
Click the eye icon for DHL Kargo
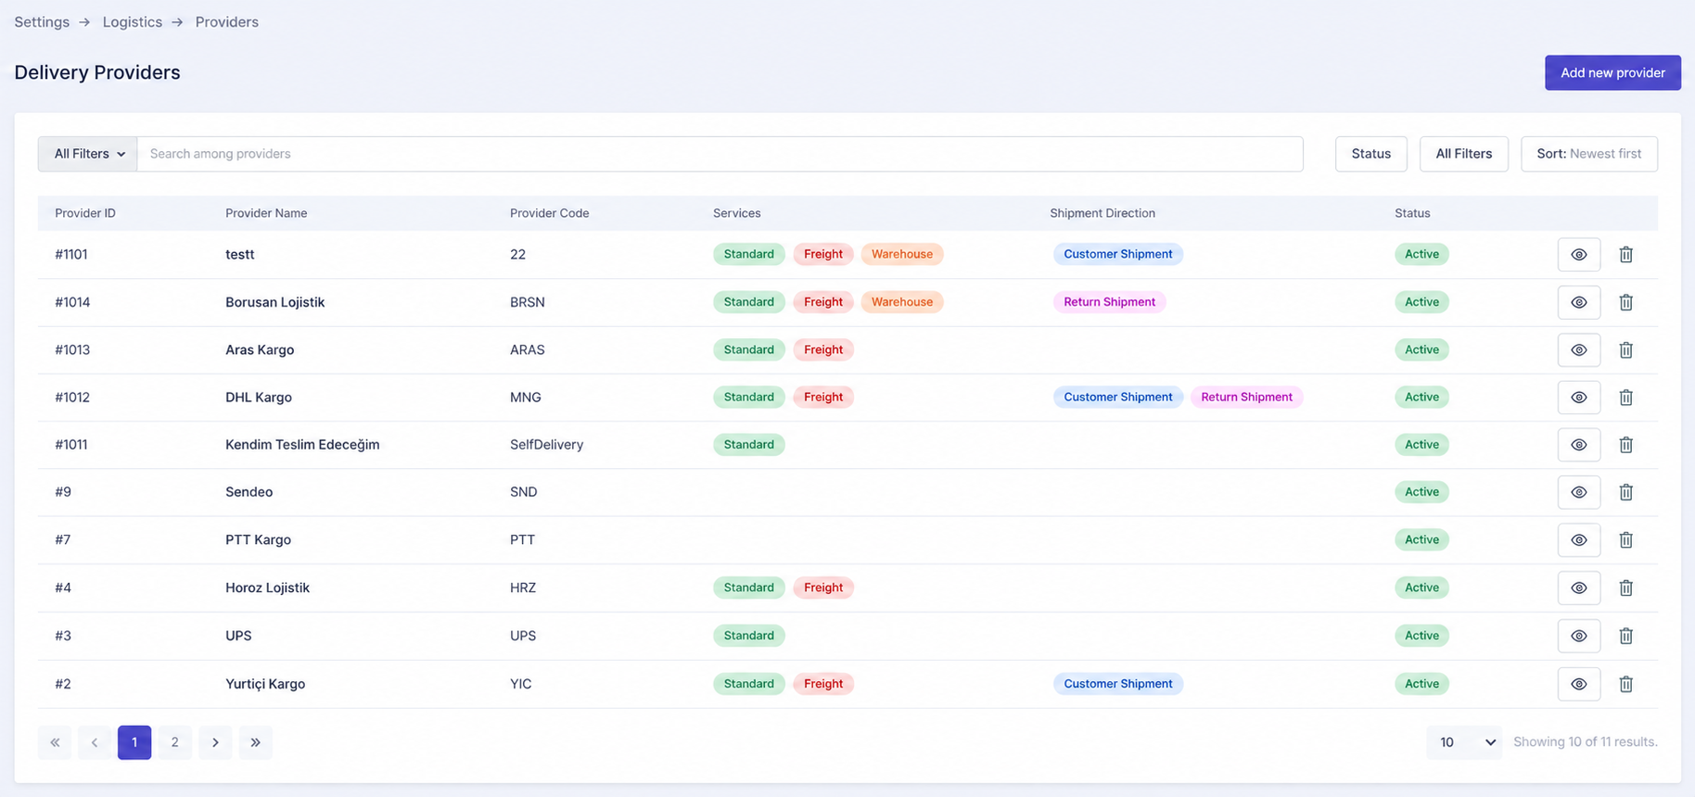(1579, 398)
